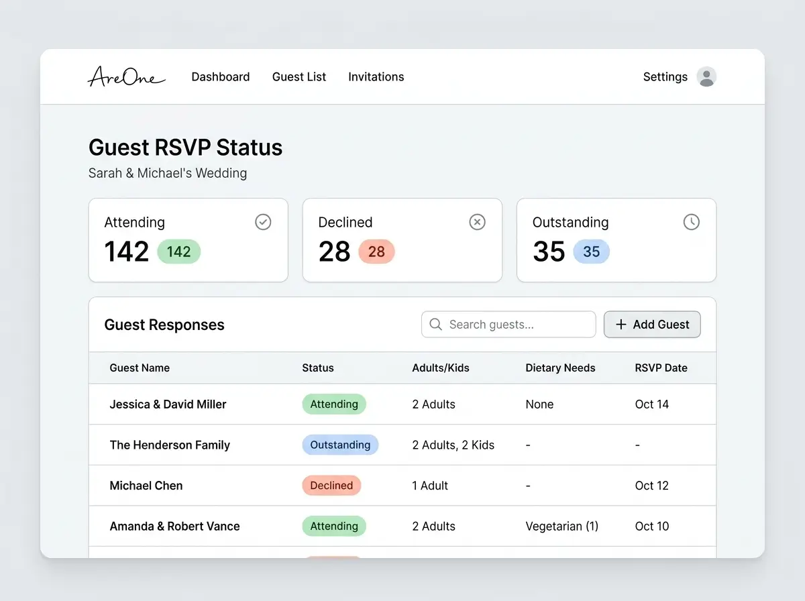805x601 pixels.
Task: Click '2 Adults' in Amanda & Robert Vance row
Action: [x=434, y=527]
